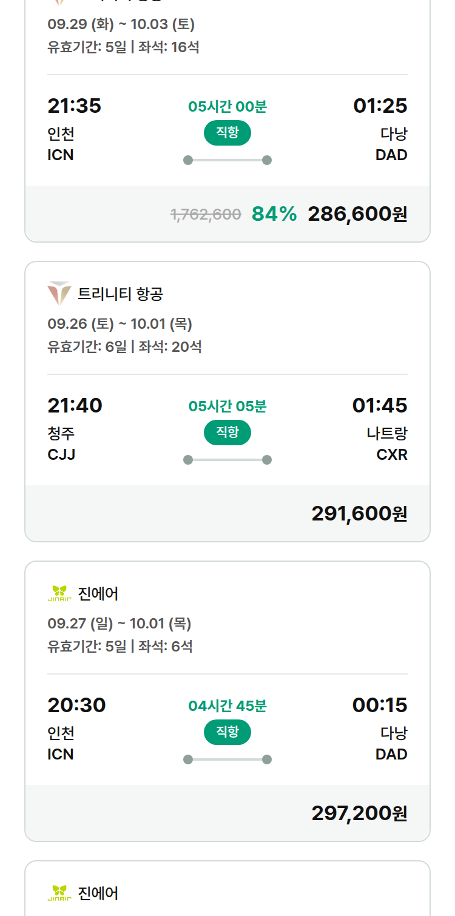455x916 pixels.
Task: Click the 21:40 청주 CJJ departure info
Action: pos(75,429)
